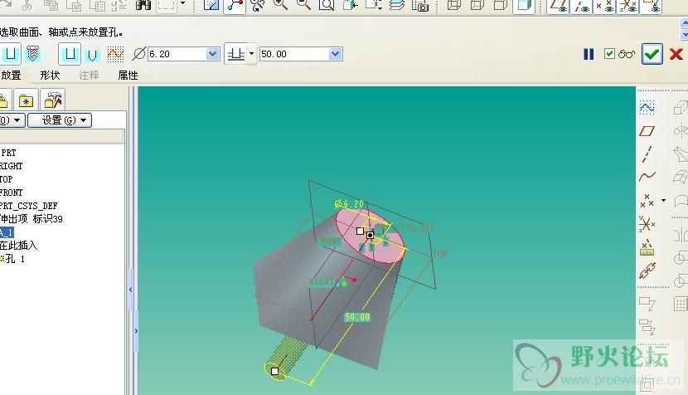Select 伸出项 标识39 feature in tree

(31, 219)
